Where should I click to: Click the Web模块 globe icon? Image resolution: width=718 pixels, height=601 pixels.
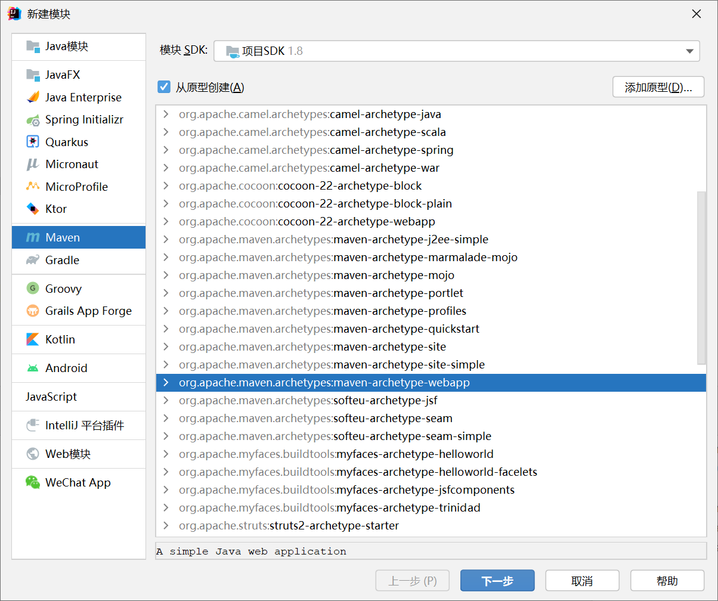pos(33,454)
